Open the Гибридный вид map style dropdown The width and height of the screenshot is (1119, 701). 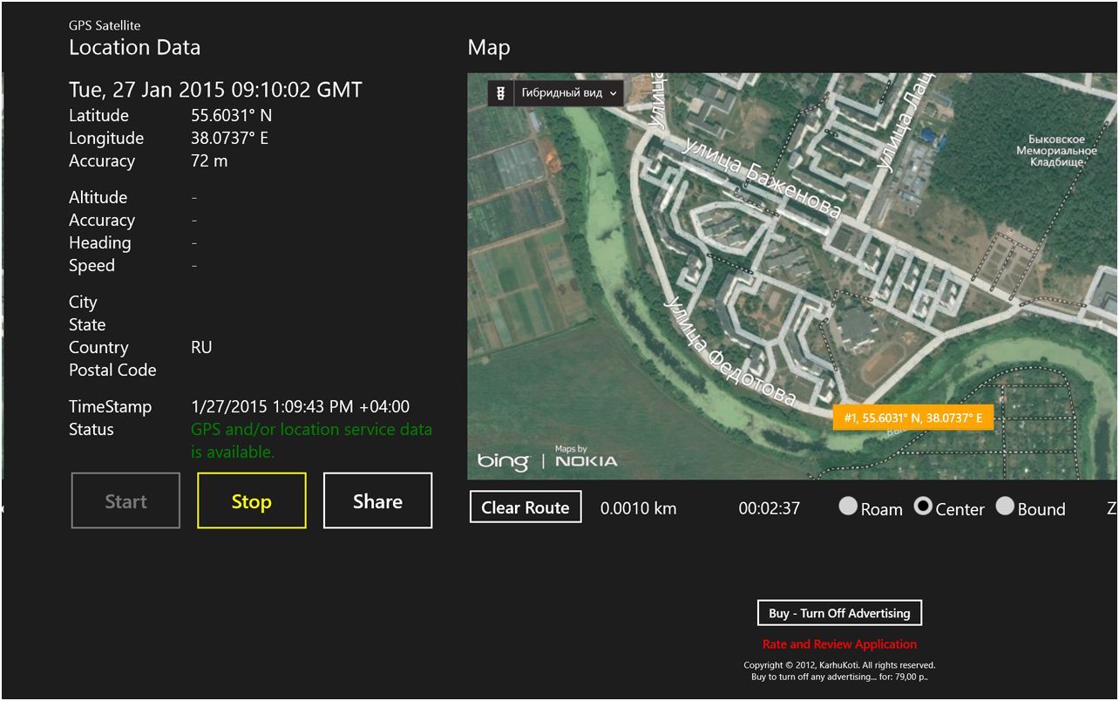[569, 93]
